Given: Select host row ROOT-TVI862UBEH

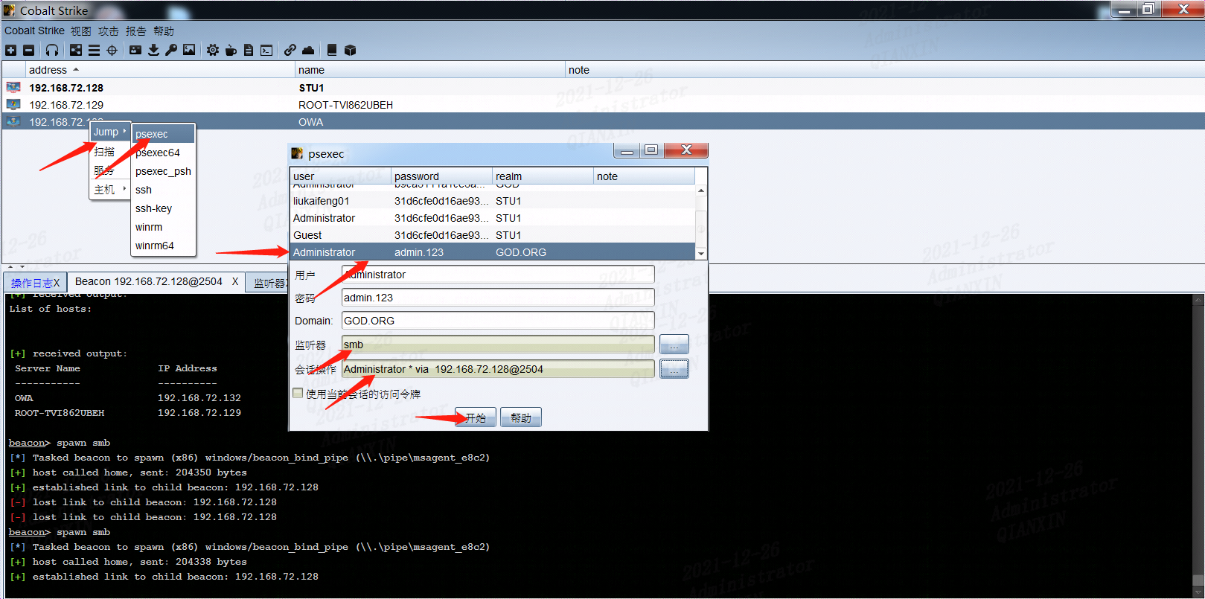Looking at the screenshot, I should coord(603,105).
